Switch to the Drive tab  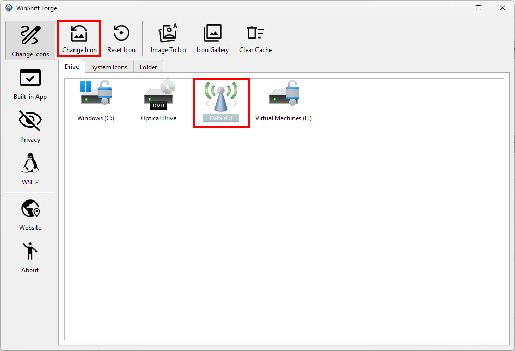tap(72, 67)
